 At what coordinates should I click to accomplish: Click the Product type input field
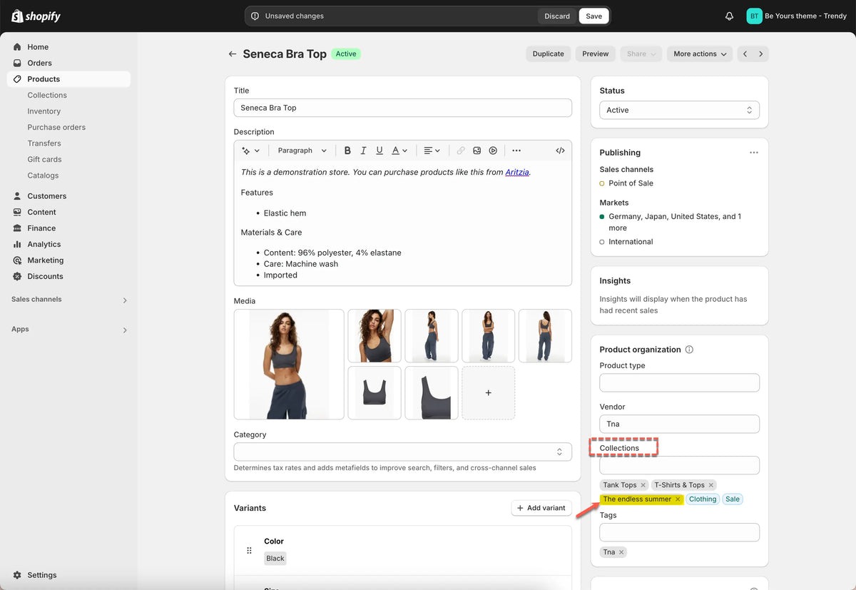679,382
